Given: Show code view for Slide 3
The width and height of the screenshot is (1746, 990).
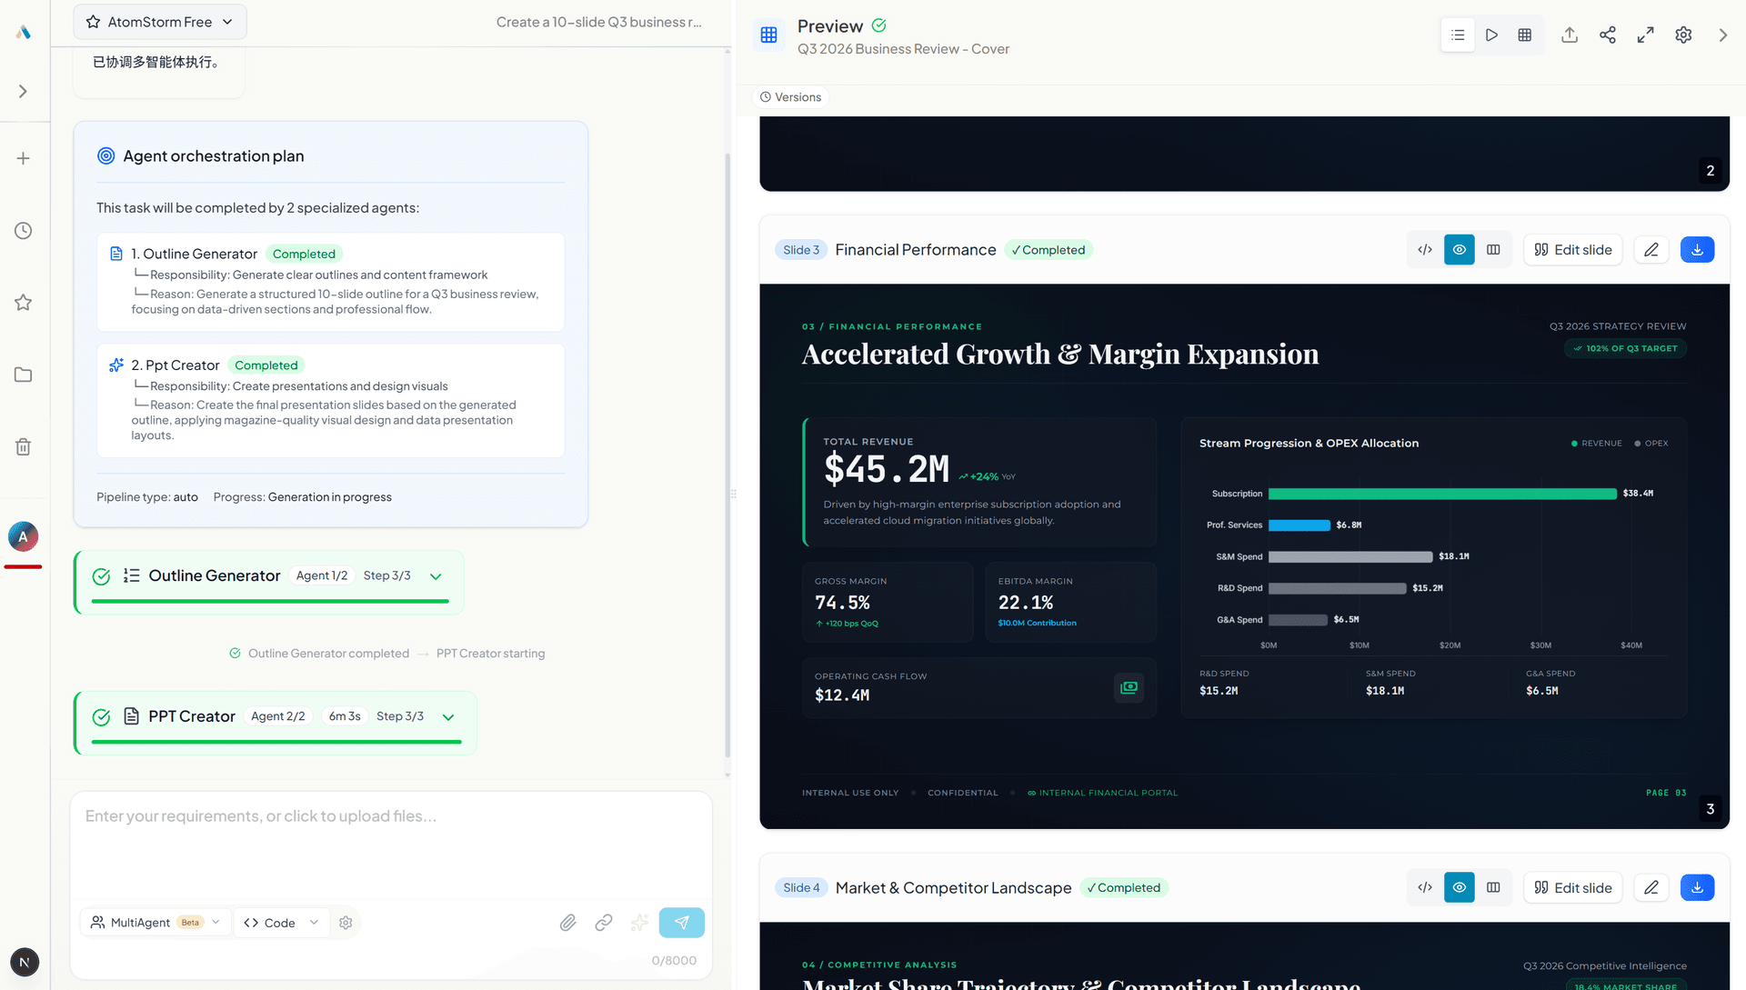Looking at the screenshot, I should pyautogui.click(x=1425, y=250).
